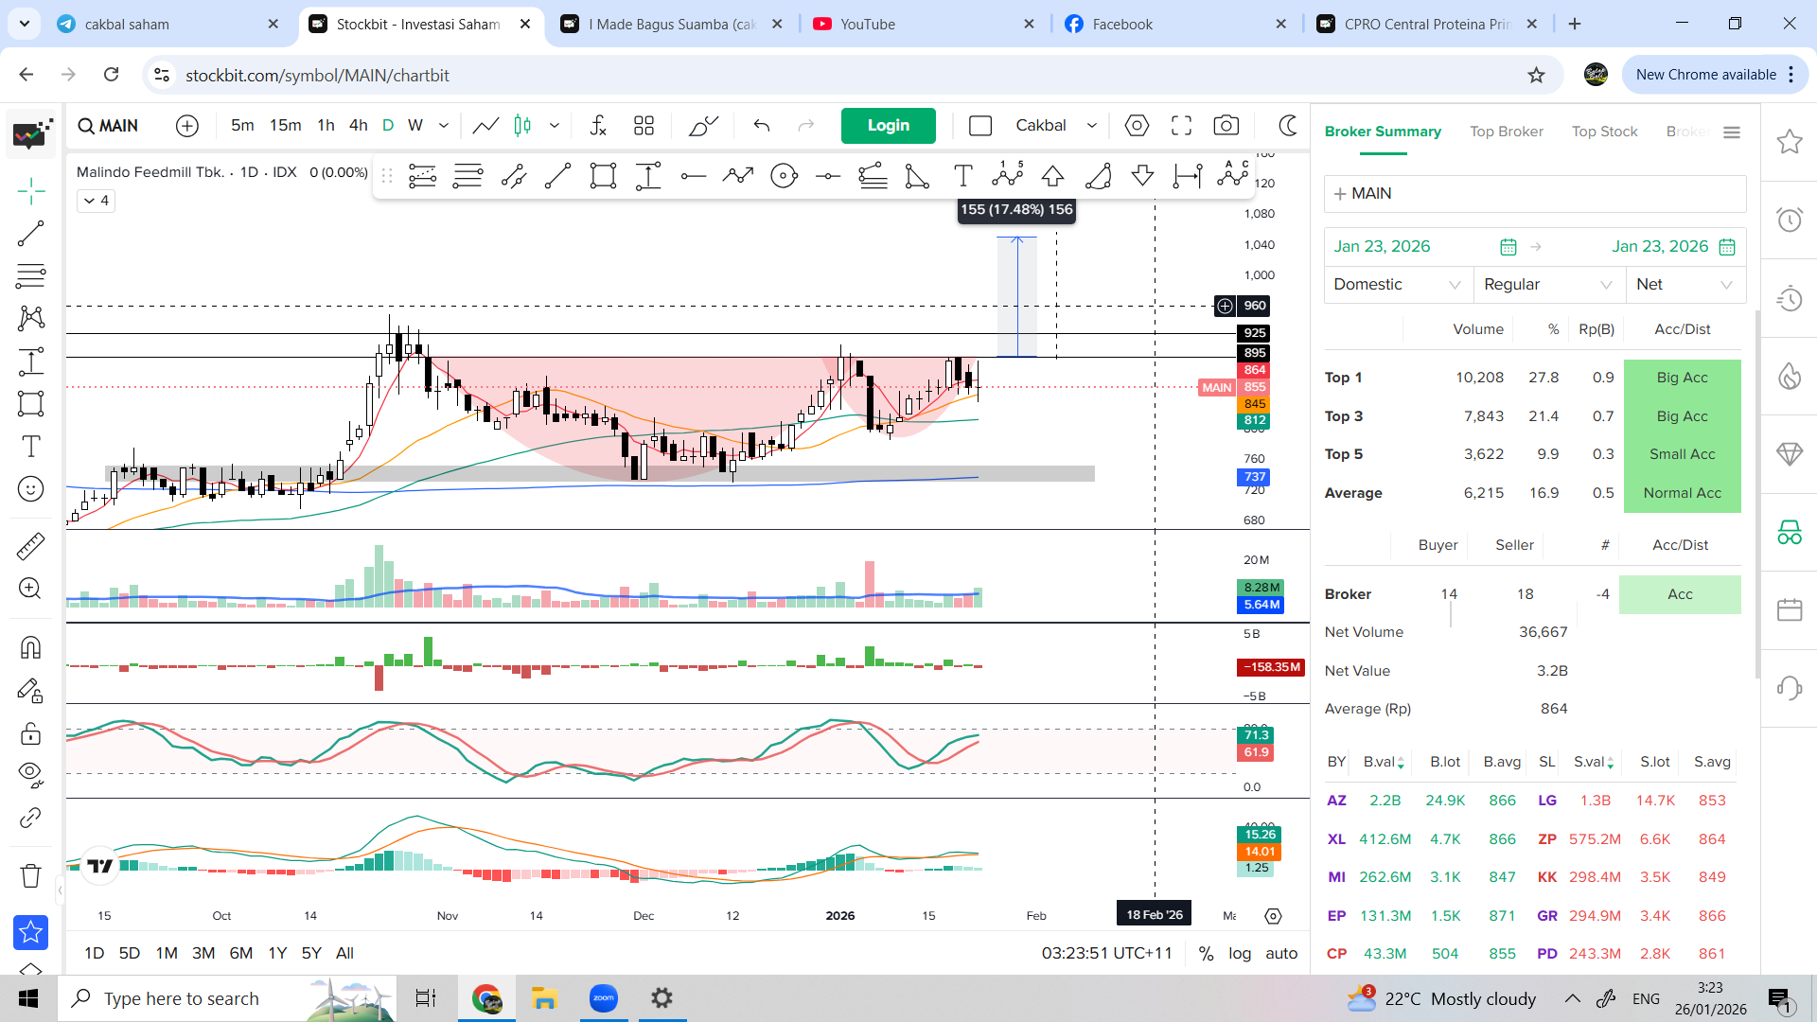
Task: Open the chart settings hexagon icon
Action: [x=1137, y=125]
